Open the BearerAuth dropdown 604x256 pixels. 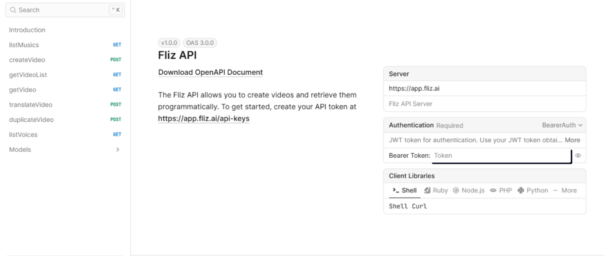[x=562, y=125]
